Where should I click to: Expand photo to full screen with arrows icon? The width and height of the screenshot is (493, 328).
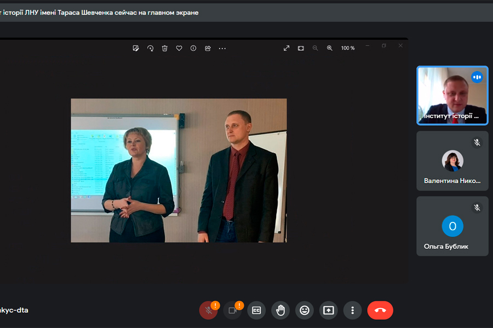286,48
